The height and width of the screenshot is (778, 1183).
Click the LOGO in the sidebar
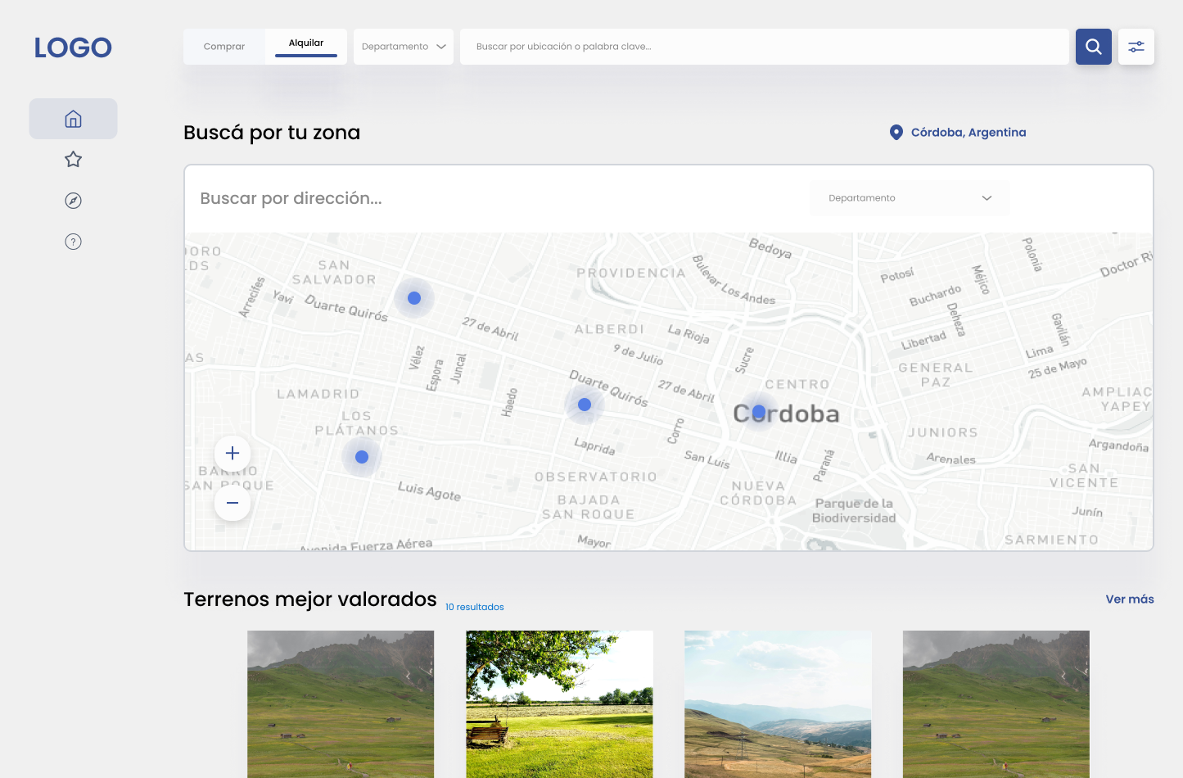(x=73, y=47)
